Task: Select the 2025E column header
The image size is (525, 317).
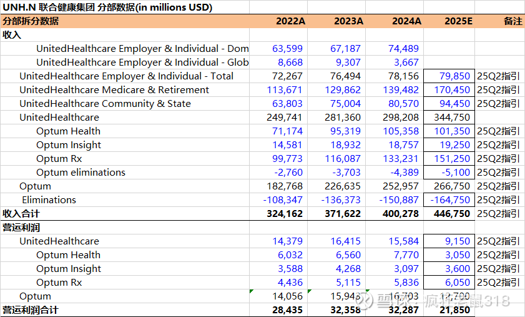Action: point(458,21)
